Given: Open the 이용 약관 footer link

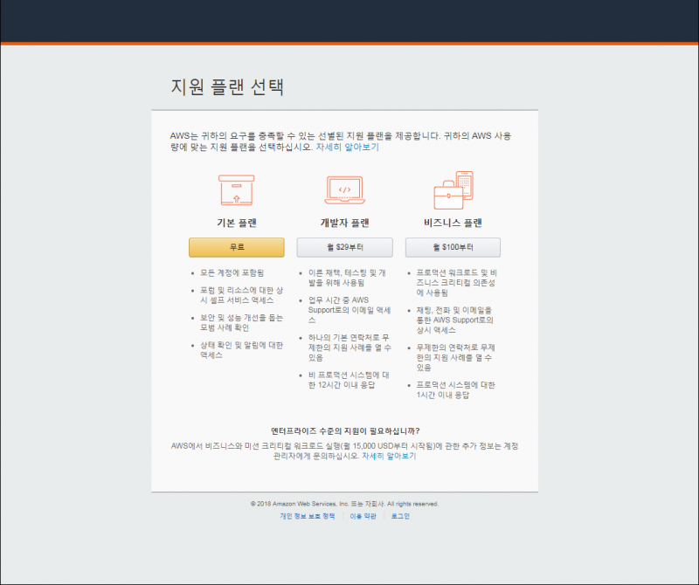Looking at the screenshot, I should point(363,516).
